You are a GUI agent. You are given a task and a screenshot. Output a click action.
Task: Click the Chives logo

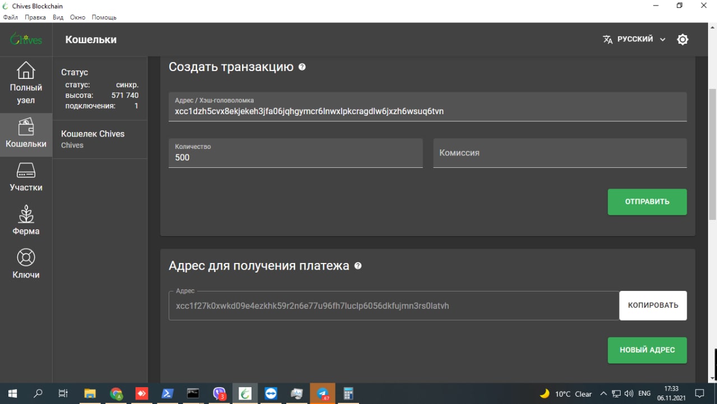26,39
